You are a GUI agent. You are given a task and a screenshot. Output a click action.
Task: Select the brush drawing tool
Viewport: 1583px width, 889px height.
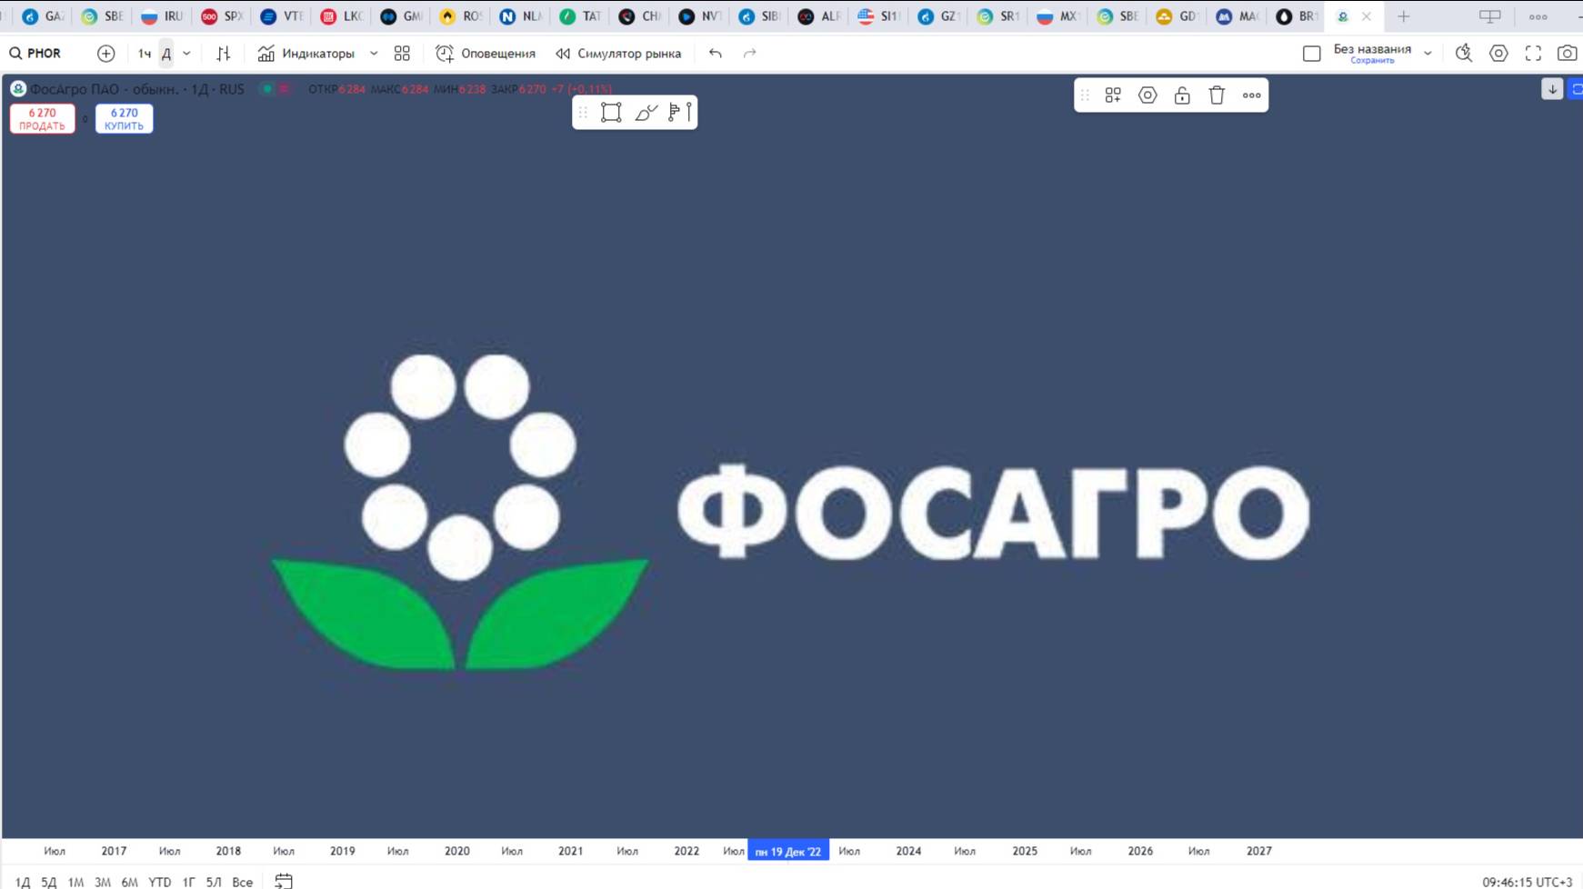click(646, 113)
